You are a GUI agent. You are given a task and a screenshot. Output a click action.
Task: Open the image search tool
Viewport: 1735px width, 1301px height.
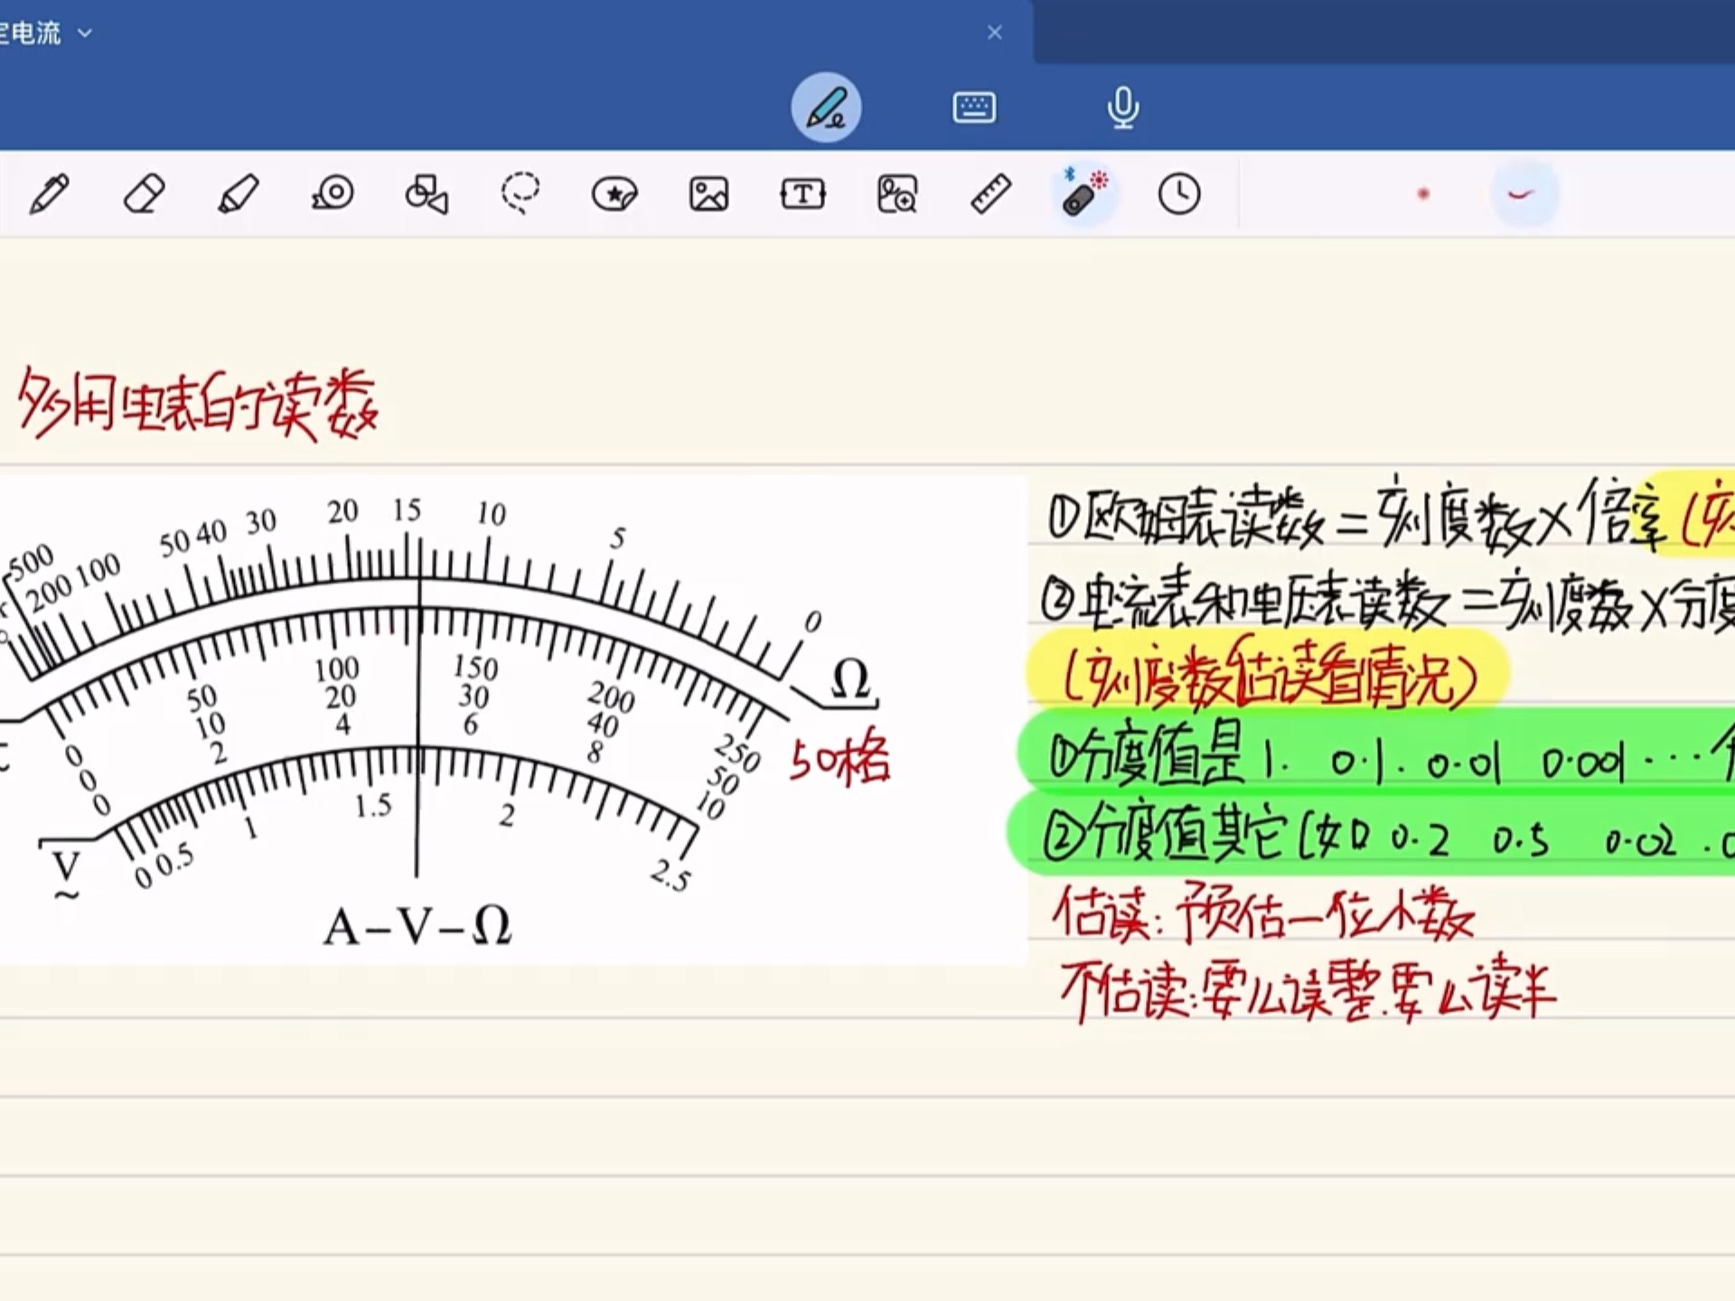click(896, 194)
